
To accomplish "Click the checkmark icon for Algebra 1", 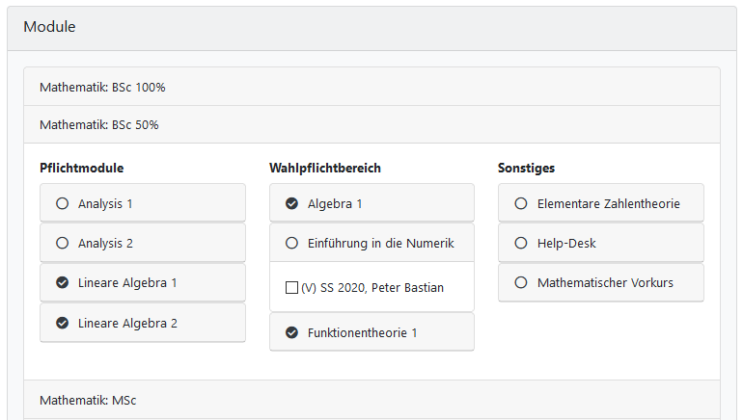I will (292, 203).
